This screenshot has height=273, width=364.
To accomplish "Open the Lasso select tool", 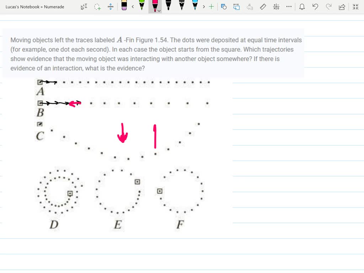I will click(97, 6).
